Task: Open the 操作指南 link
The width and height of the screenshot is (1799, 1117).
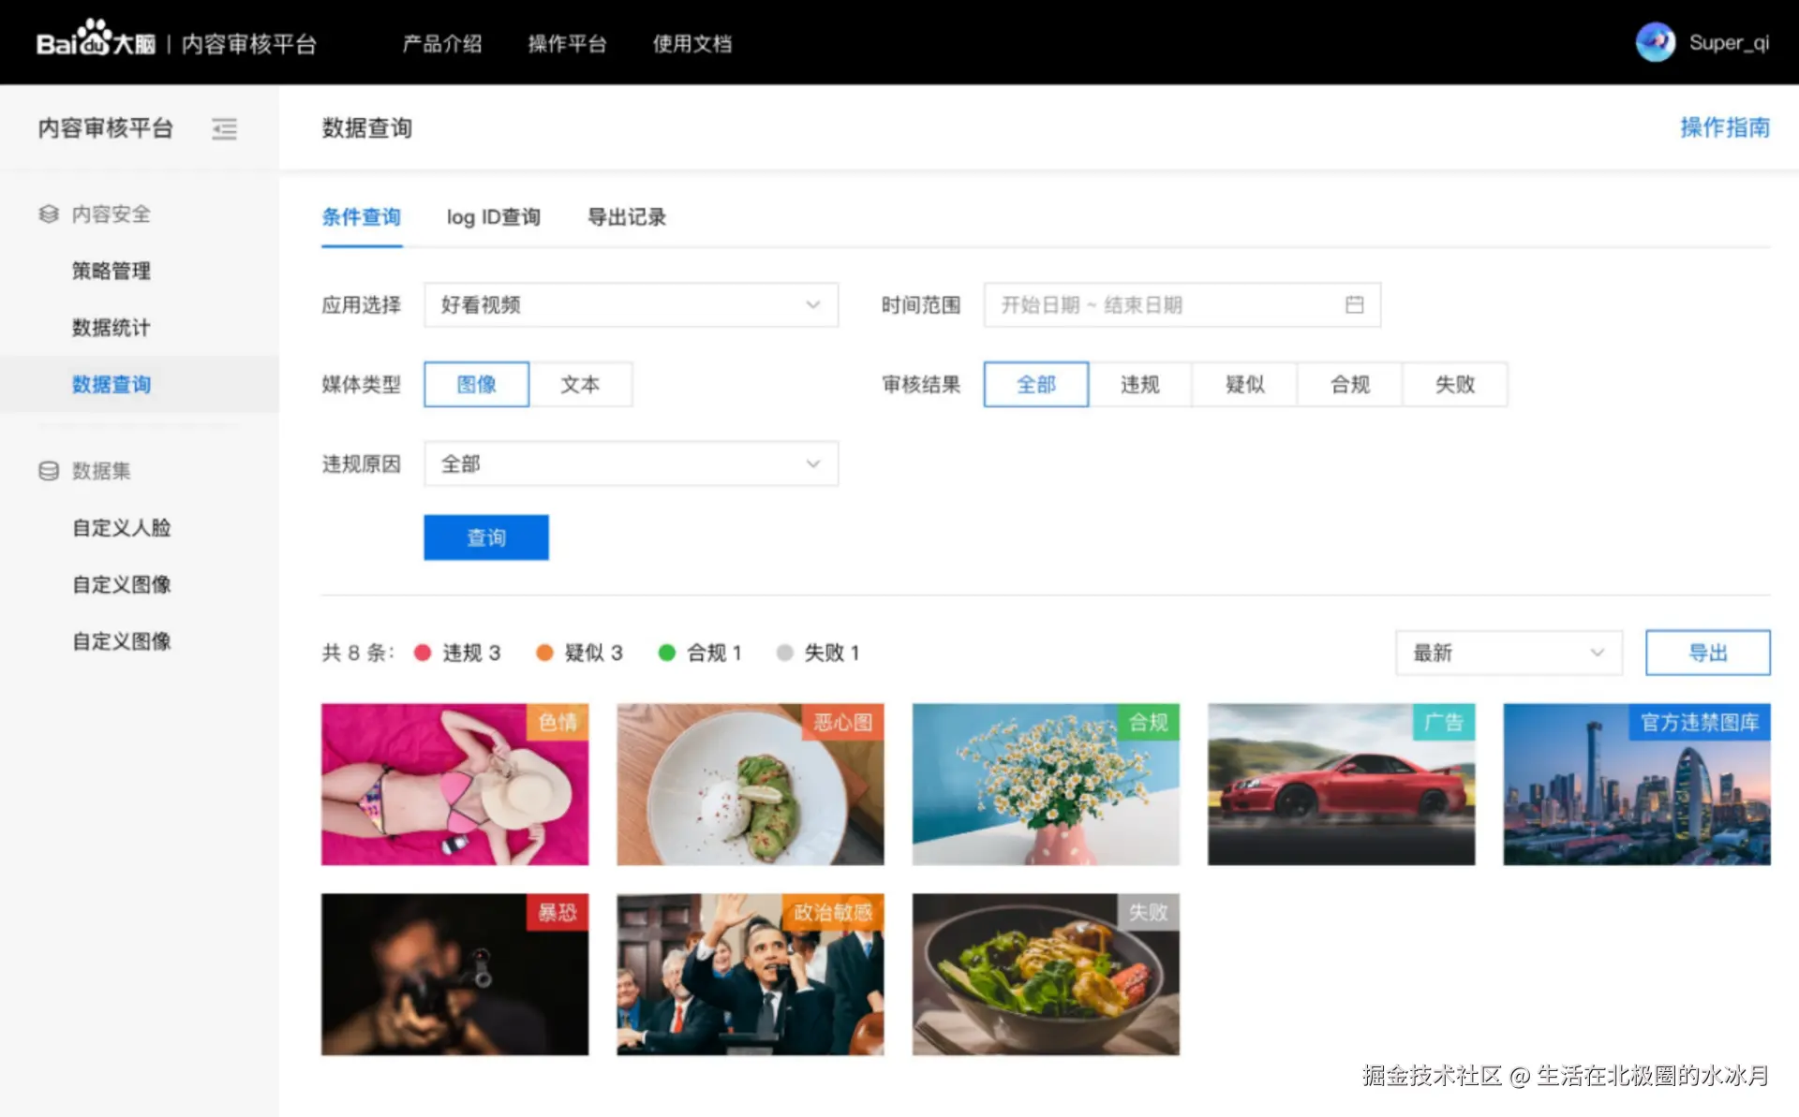Action: pos(1724,127)
